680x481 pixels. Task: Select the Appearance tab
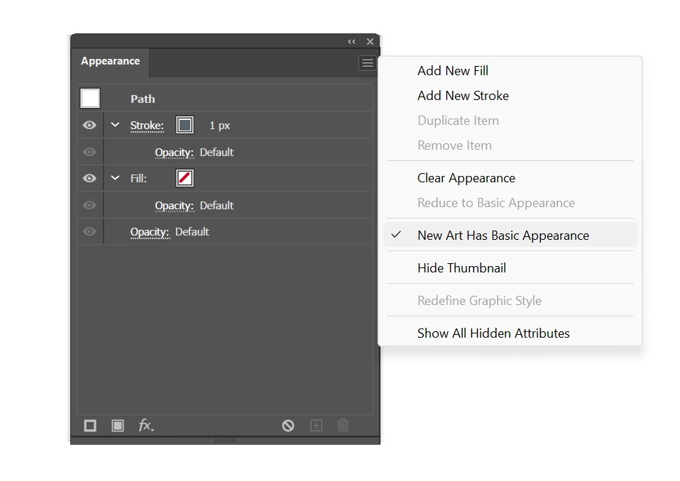click(x=110, y=61)
